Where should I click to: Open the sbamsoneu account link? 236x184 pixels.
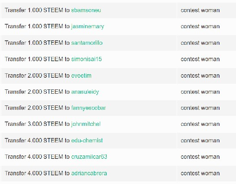click(x=86, y=10)
